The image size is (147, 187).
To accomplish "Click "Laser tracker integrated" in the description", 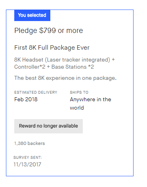I will pyautogui.click(x=78, y=60).
